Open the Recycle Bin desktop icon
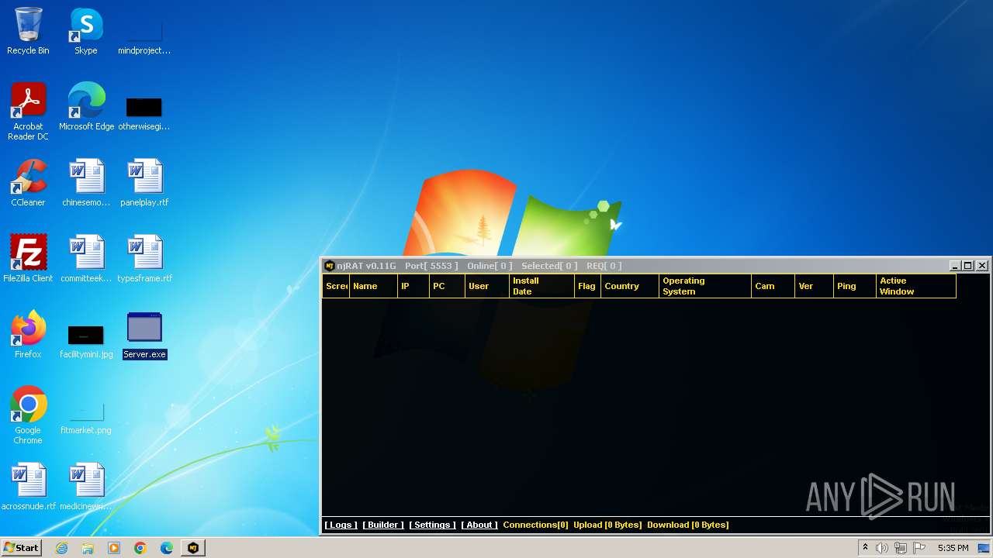Screen dimensions: 993x558 coord(28,31)
